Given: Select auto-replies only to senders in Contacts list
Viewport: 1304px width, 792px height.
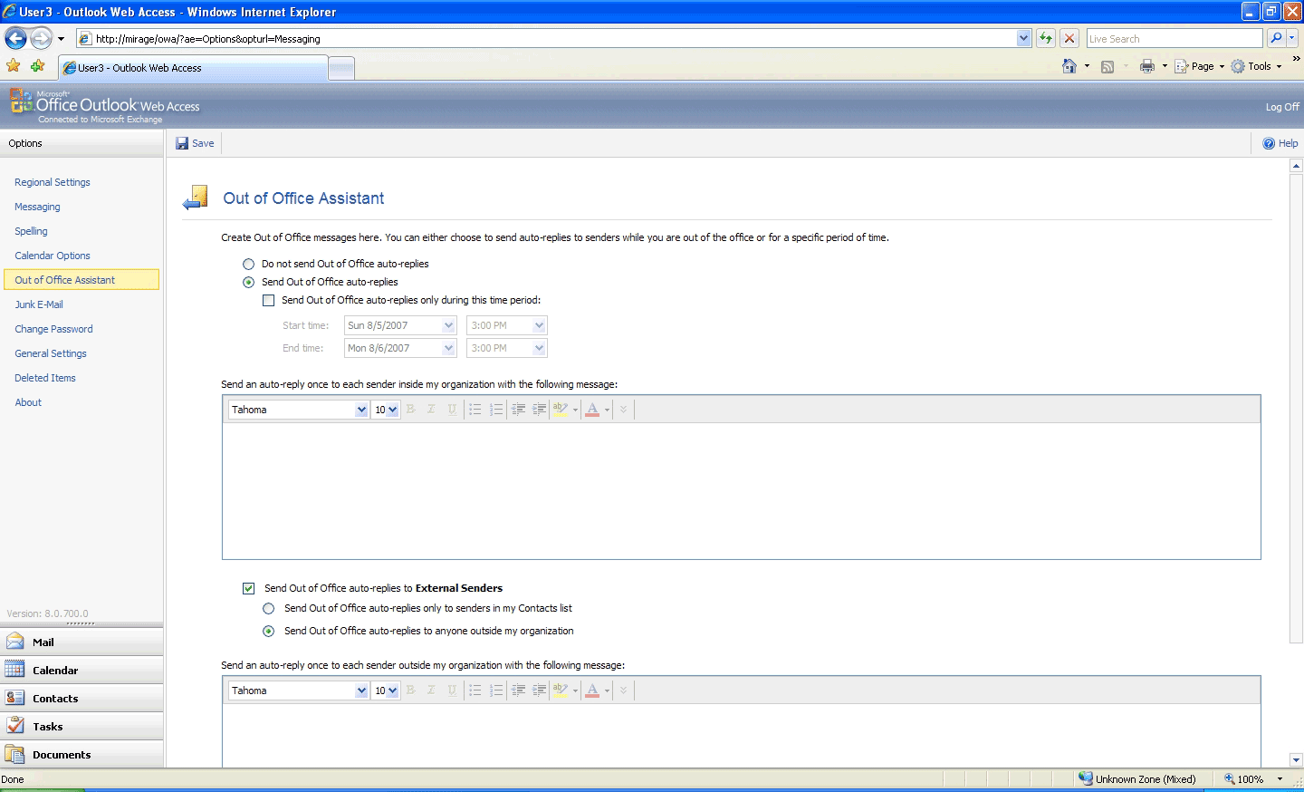Looking at the screenshot, I should pyautogui.click(x=268, y=608).
